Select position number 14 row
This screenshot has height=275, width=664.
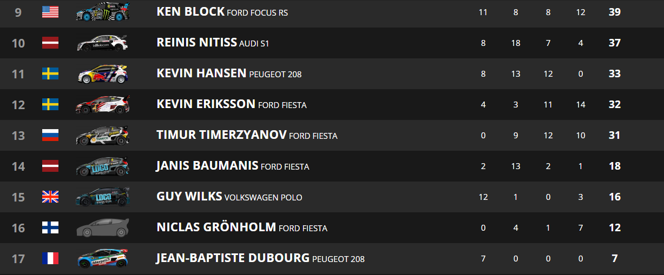point(332,166)
